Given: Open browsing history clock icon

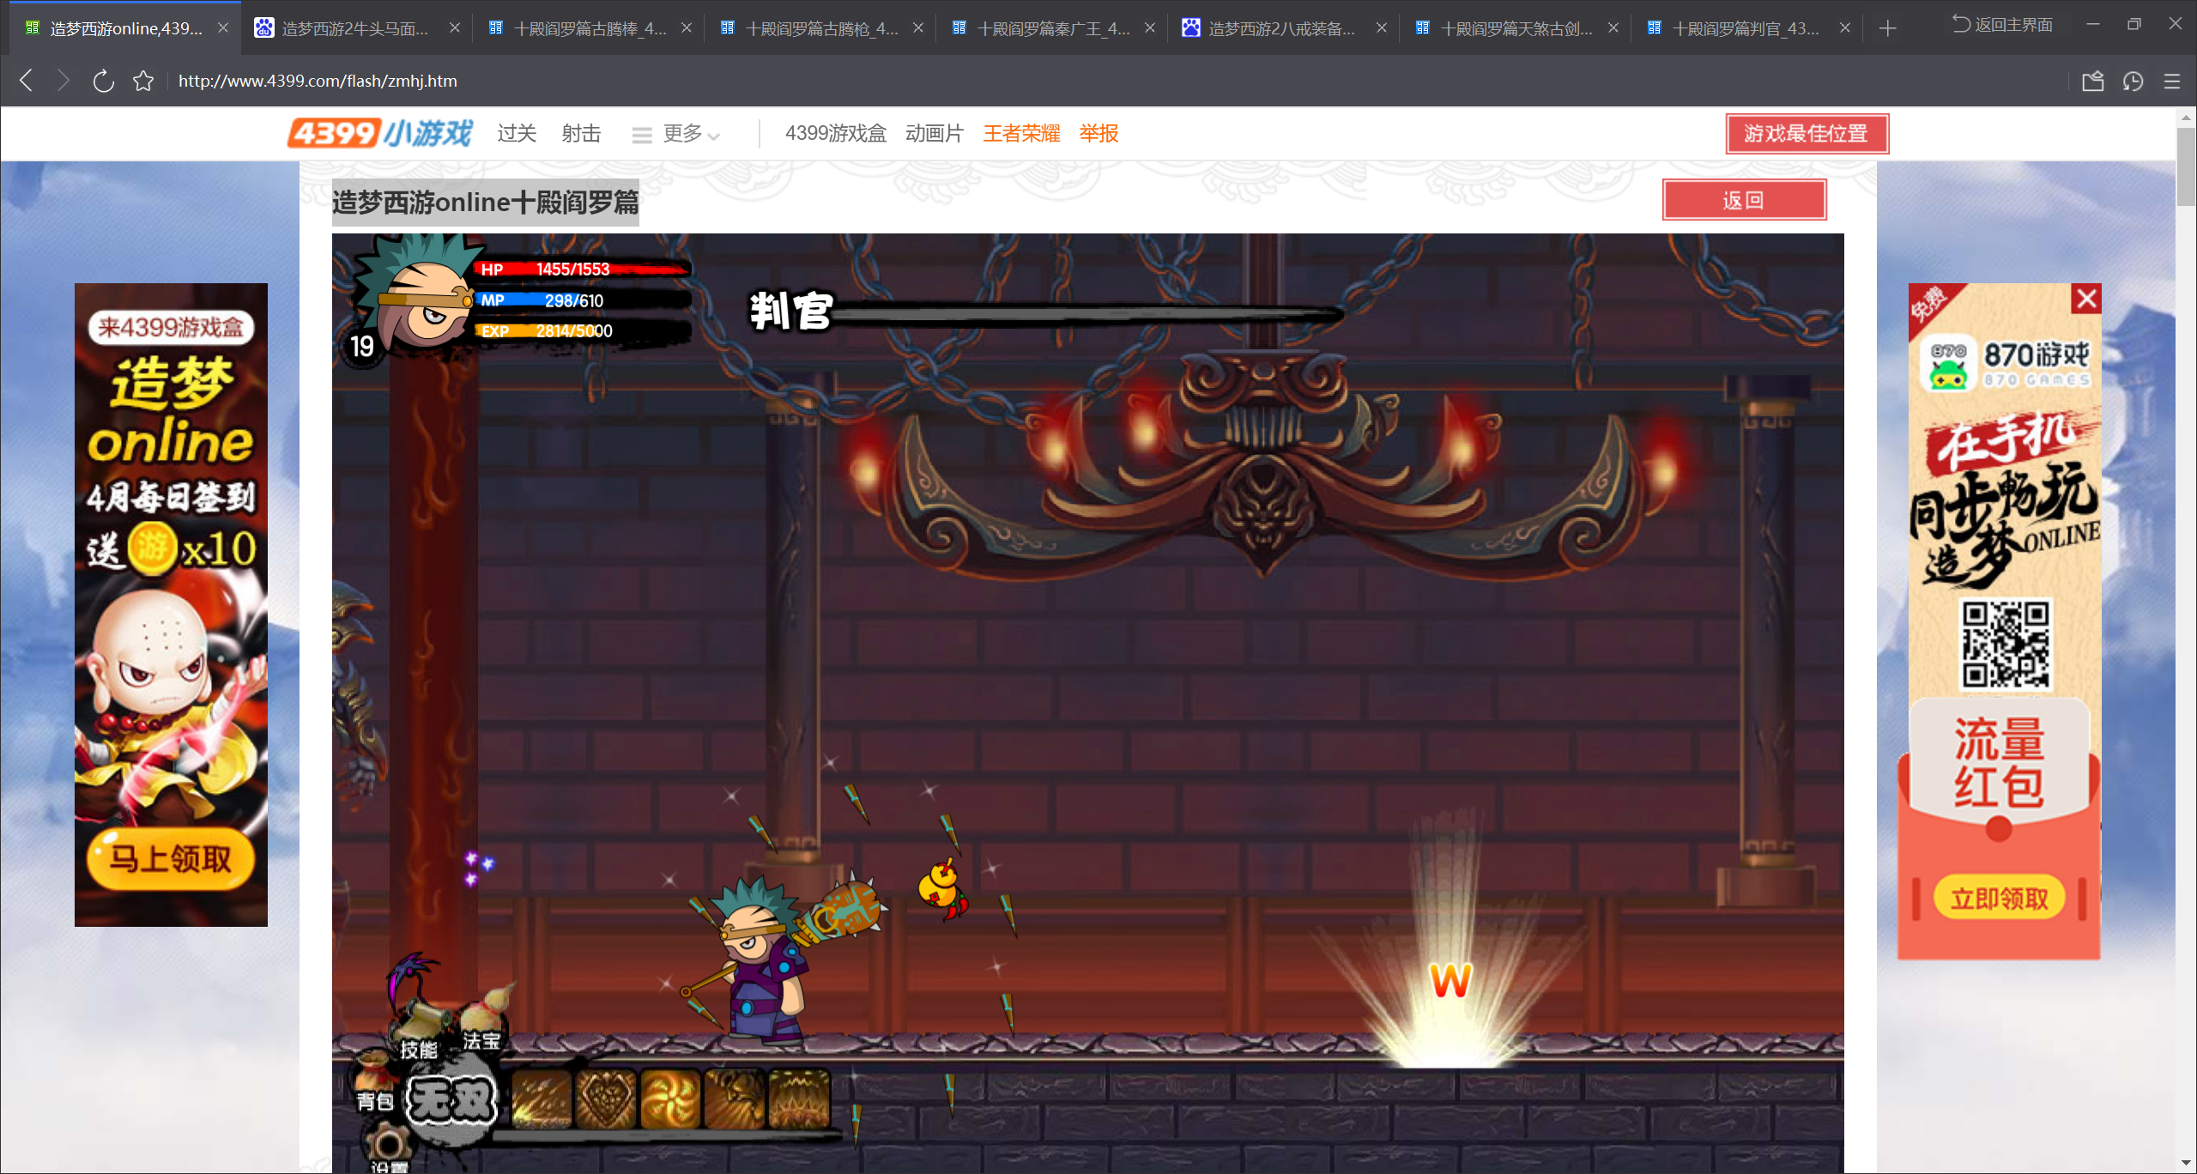Looking at the screenshot, I should 2133,81.
